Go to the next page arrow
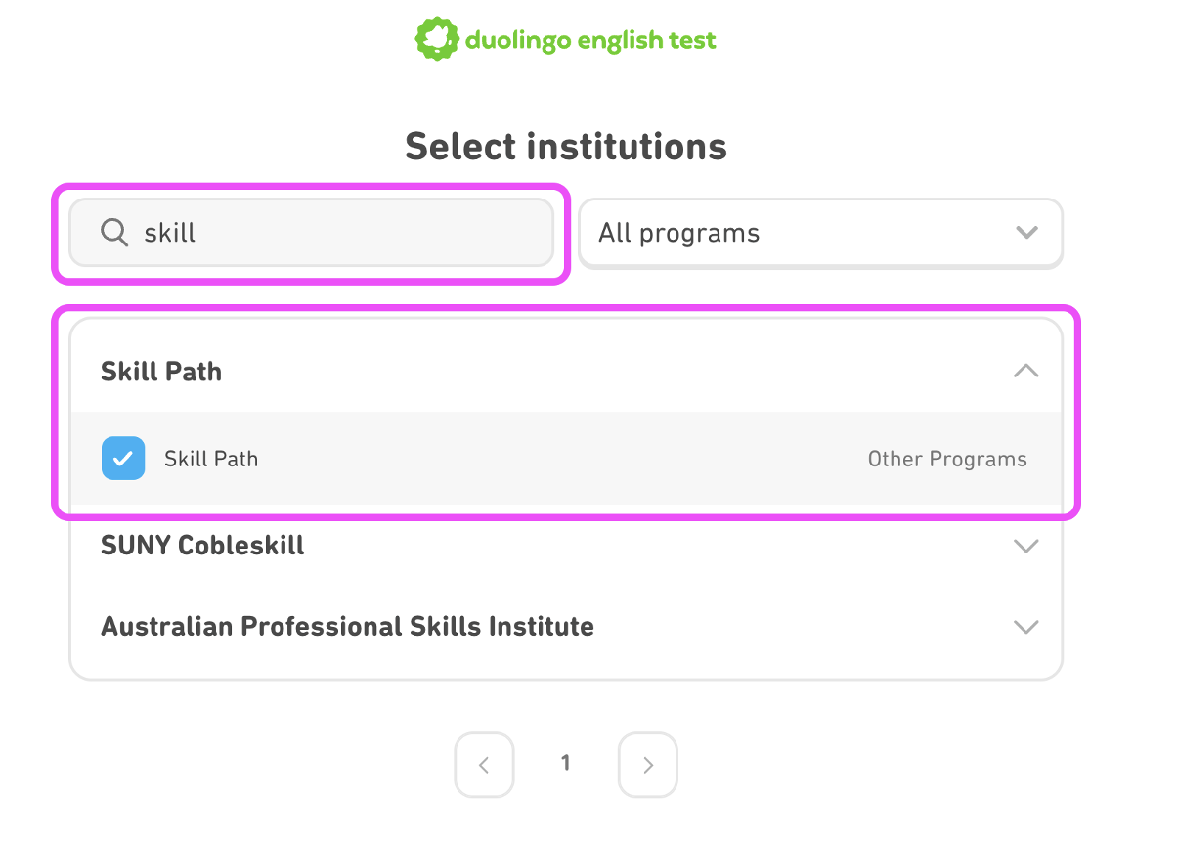Viewport: 1177px width, 841px height. (x=647, y=765)
